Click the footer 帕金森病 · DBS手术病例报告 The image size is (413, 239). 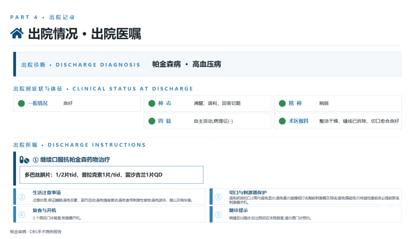tap(36, 232)
